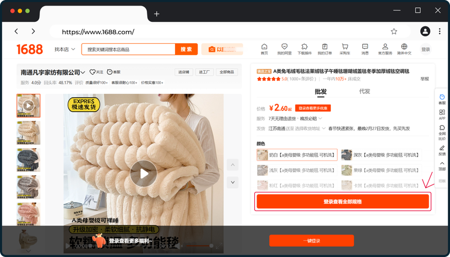This screenshot has height=257, width=450.
Task: Select the 奶白 color option
Action: pos(297,155)
